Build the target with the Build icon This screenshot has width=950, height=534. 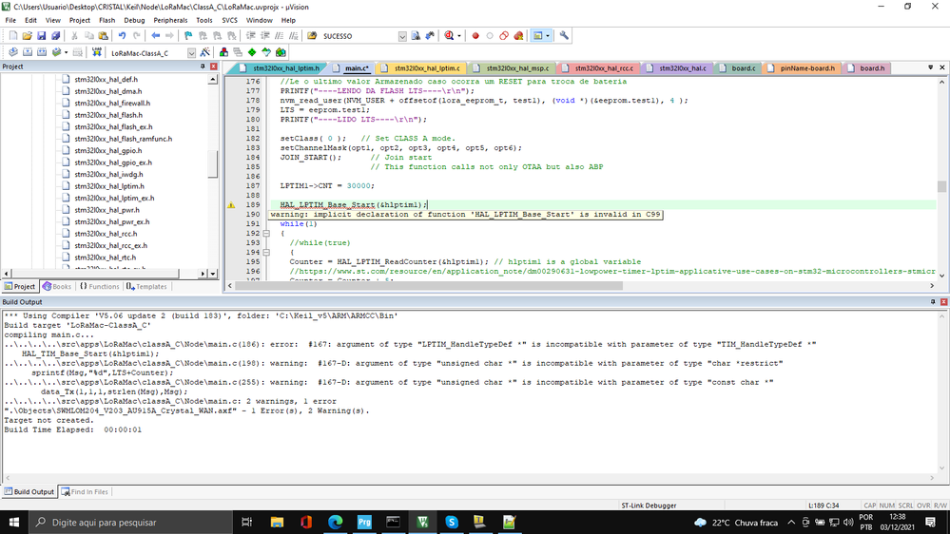[28, 52]
